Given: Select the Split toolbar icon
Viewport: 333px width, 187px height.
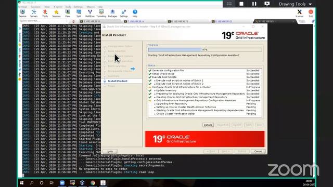Looking at the screenshot, I should point(79,14).
